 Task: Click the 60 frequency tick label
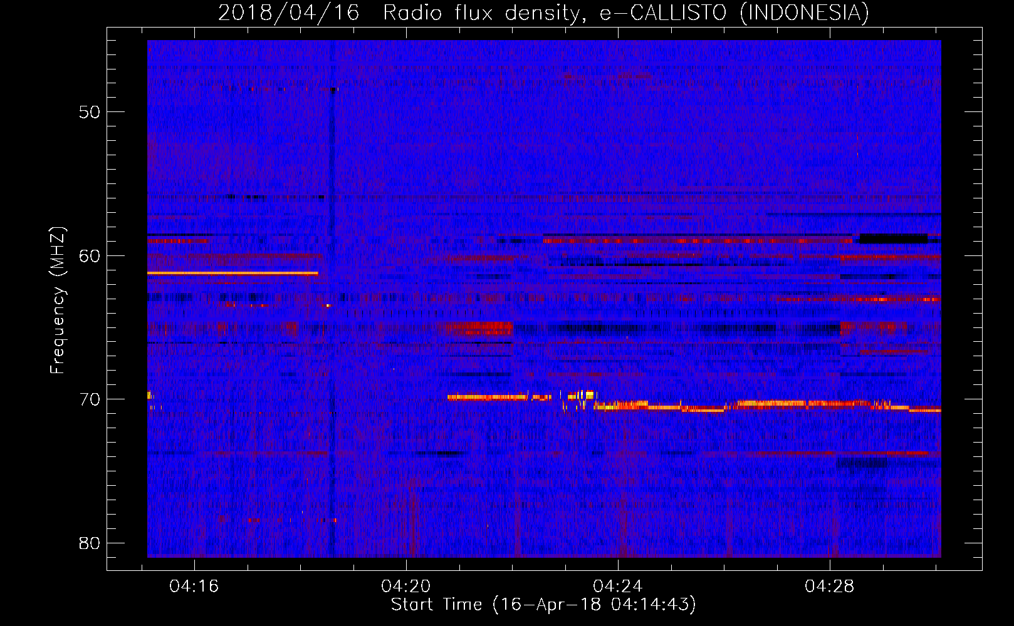pos(90,255)
